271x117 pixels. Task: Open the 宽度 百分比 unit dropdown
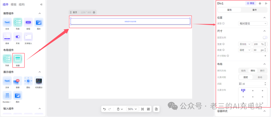pyautogui.click(x=245, y=44)
